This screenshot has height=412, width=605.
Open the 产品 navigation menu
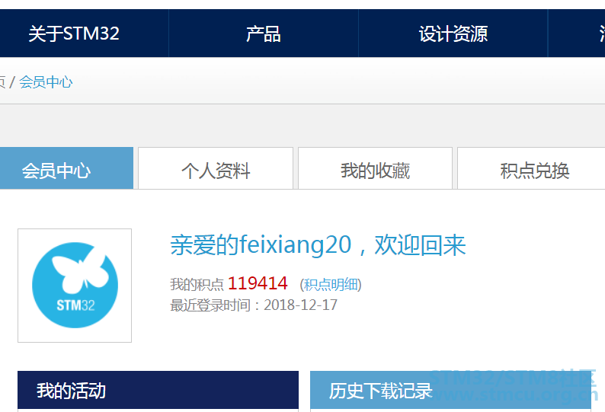point(264,34)
